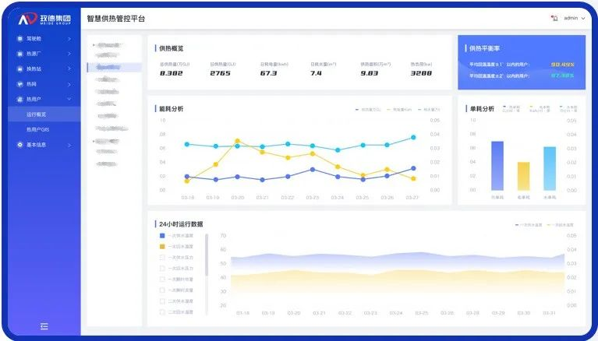Toggle the 耗水量 legend in 能耗分析

pyautogui.click(x=429, y=110)
